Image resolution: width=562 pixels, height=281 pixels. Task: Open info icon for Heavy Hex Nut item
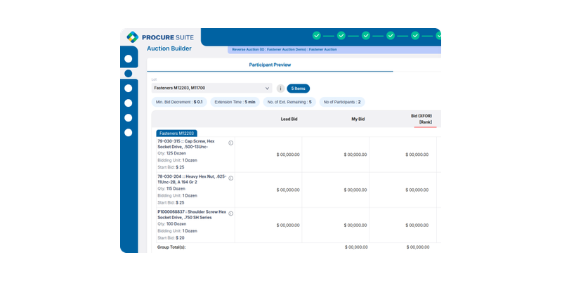[231, 178]
